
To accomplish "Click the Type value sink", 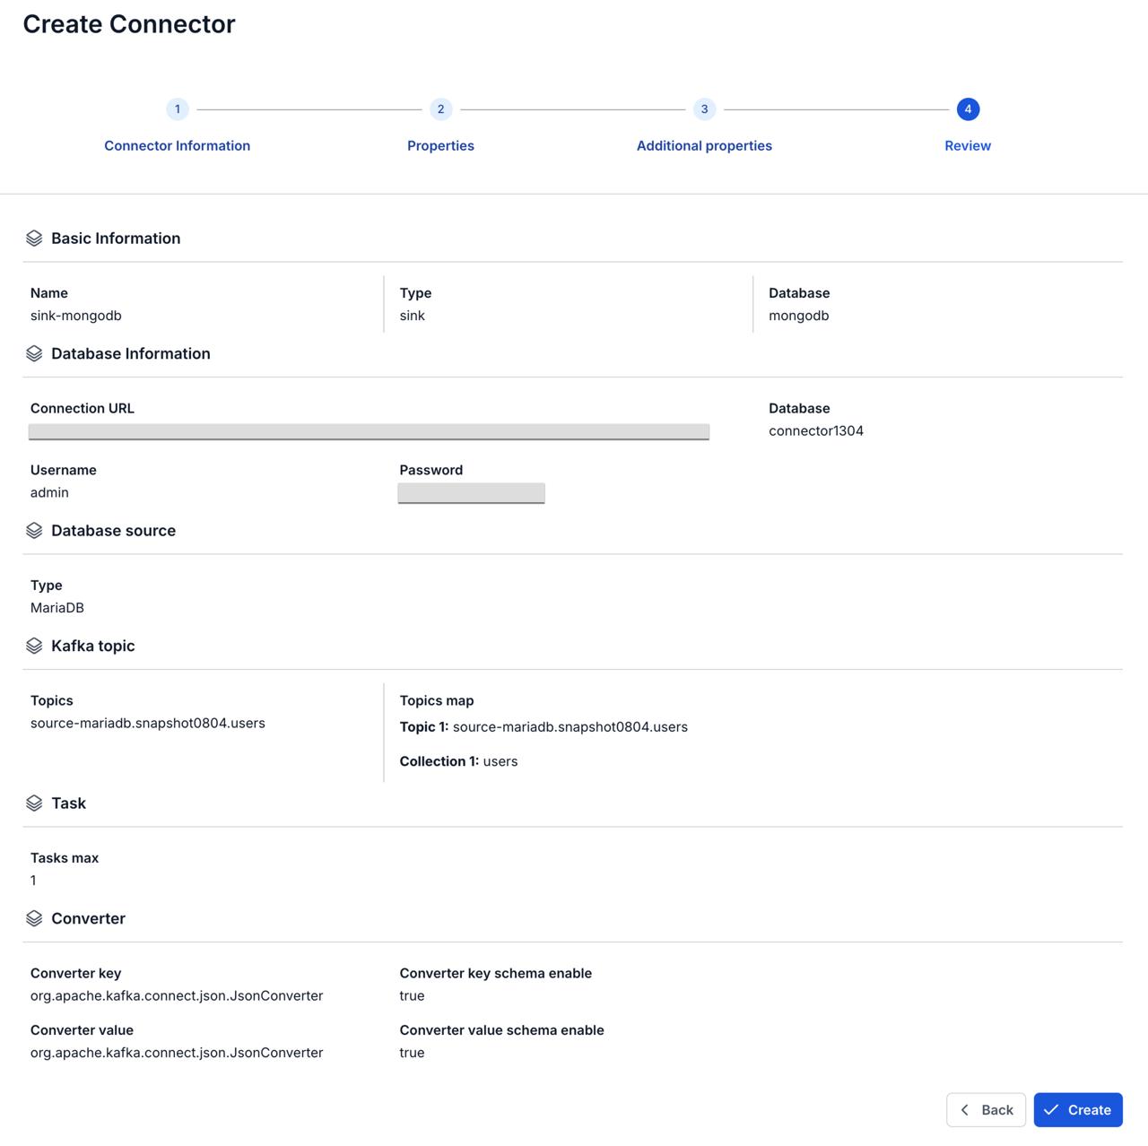I will click(413, 316).
